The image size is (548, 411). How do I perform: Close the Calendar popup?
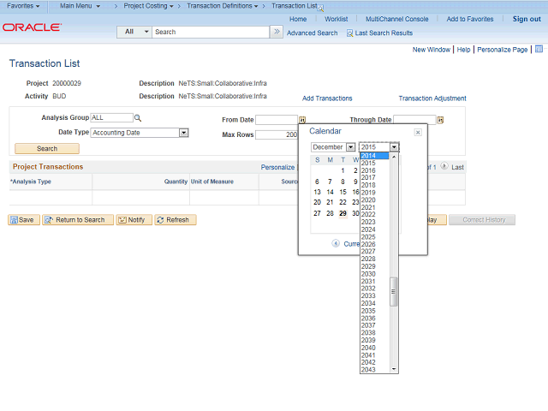pos(418,132)
